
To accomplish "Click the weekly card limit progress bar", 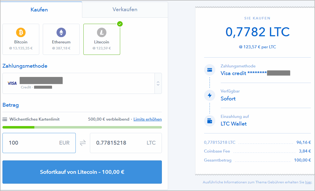I will pos(82,127).
